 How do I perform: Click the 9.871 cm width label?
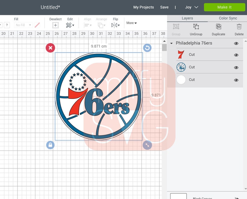click(x=99, y=46)
